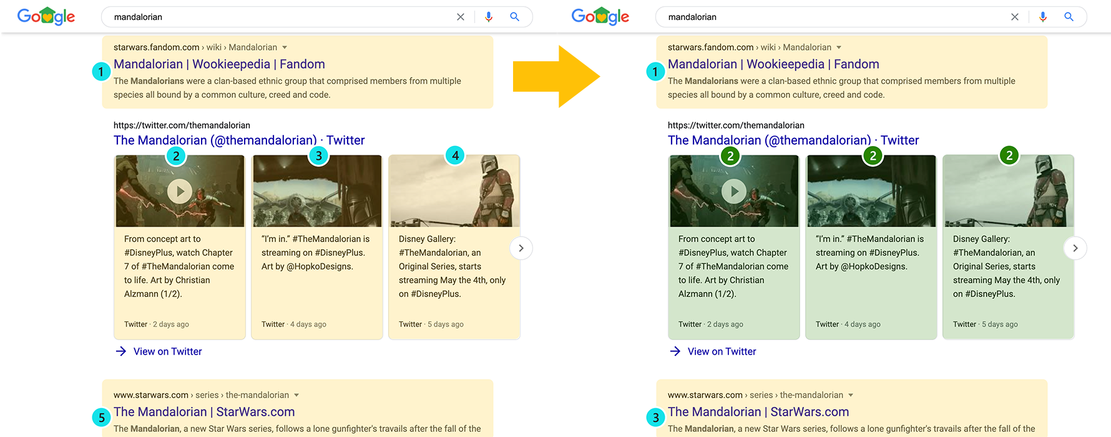This screenshot has width=1111, height=437.
Task: Click the magnifier search icon on left page
Action: click(514, 17)
